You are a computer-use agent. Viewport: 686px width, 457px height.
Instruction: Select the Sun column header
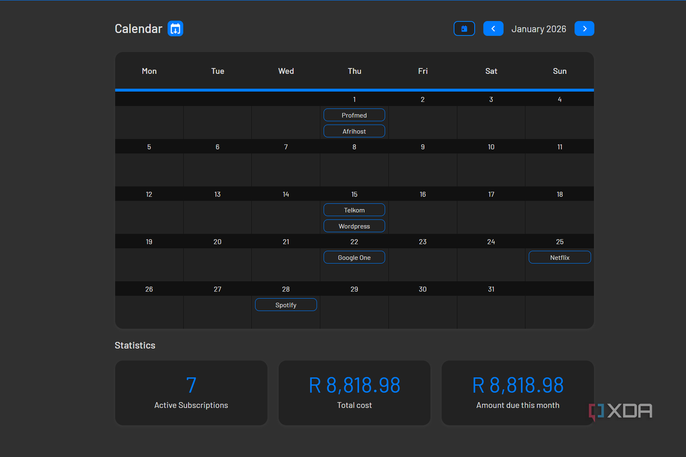tap(560, 71)
